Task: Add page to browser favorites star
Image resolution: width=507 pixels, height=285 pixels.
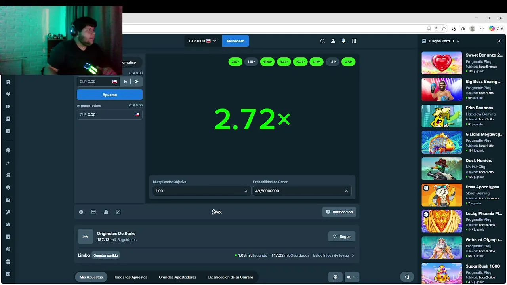Action: 444,28
